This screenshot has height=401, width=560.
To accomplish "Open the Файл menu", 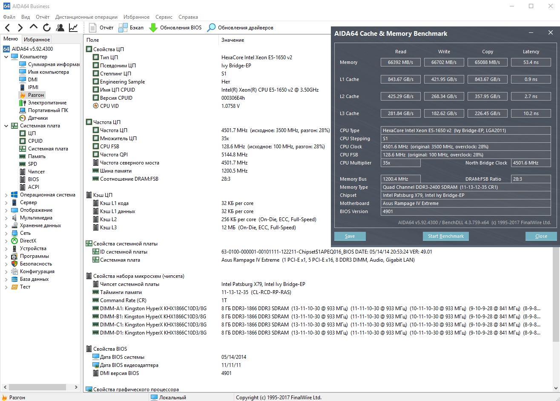I will click(x=9, y=17).
